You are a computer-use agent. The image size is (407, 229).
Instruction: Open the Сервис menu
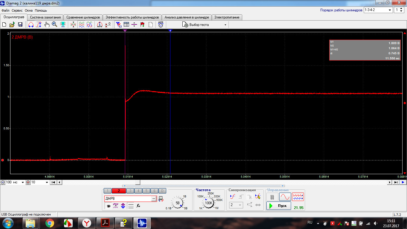(17, 10)
